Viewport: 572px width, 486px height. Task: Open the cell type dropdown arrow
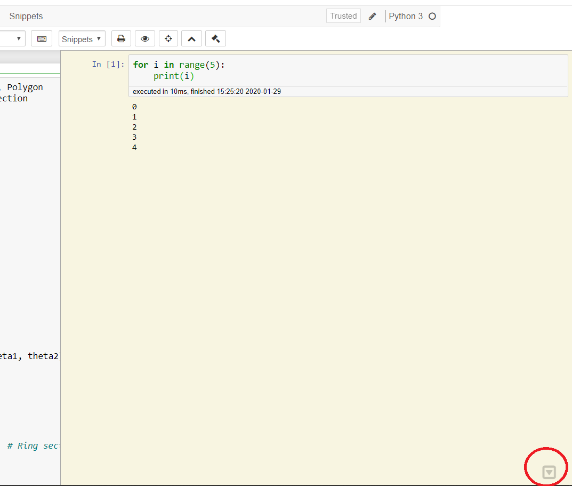click(19, 39)
